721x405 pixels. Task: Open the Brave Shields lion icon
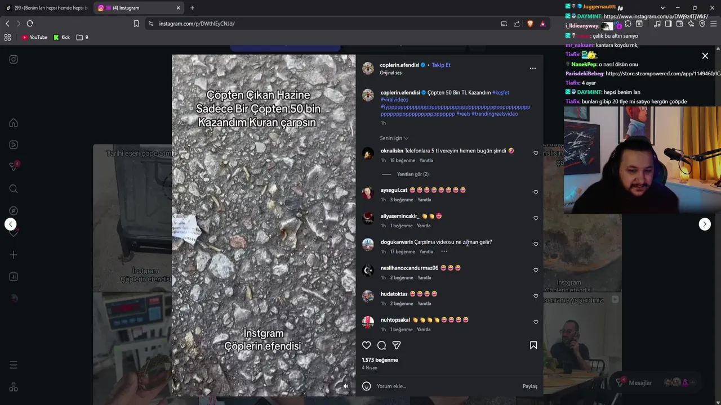tap(530, 24)
